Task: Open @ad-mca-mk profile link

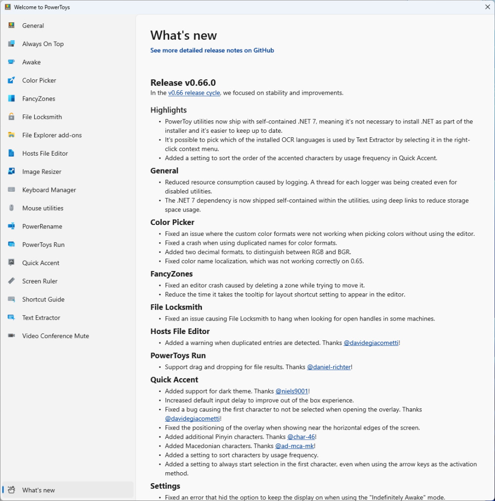Action: (x=294, y=446)
